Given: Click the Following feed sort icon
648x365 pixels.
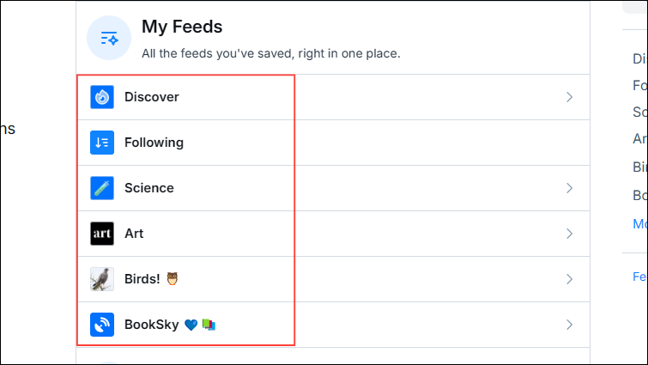Looking at the screenshot, I should [102, 143].
